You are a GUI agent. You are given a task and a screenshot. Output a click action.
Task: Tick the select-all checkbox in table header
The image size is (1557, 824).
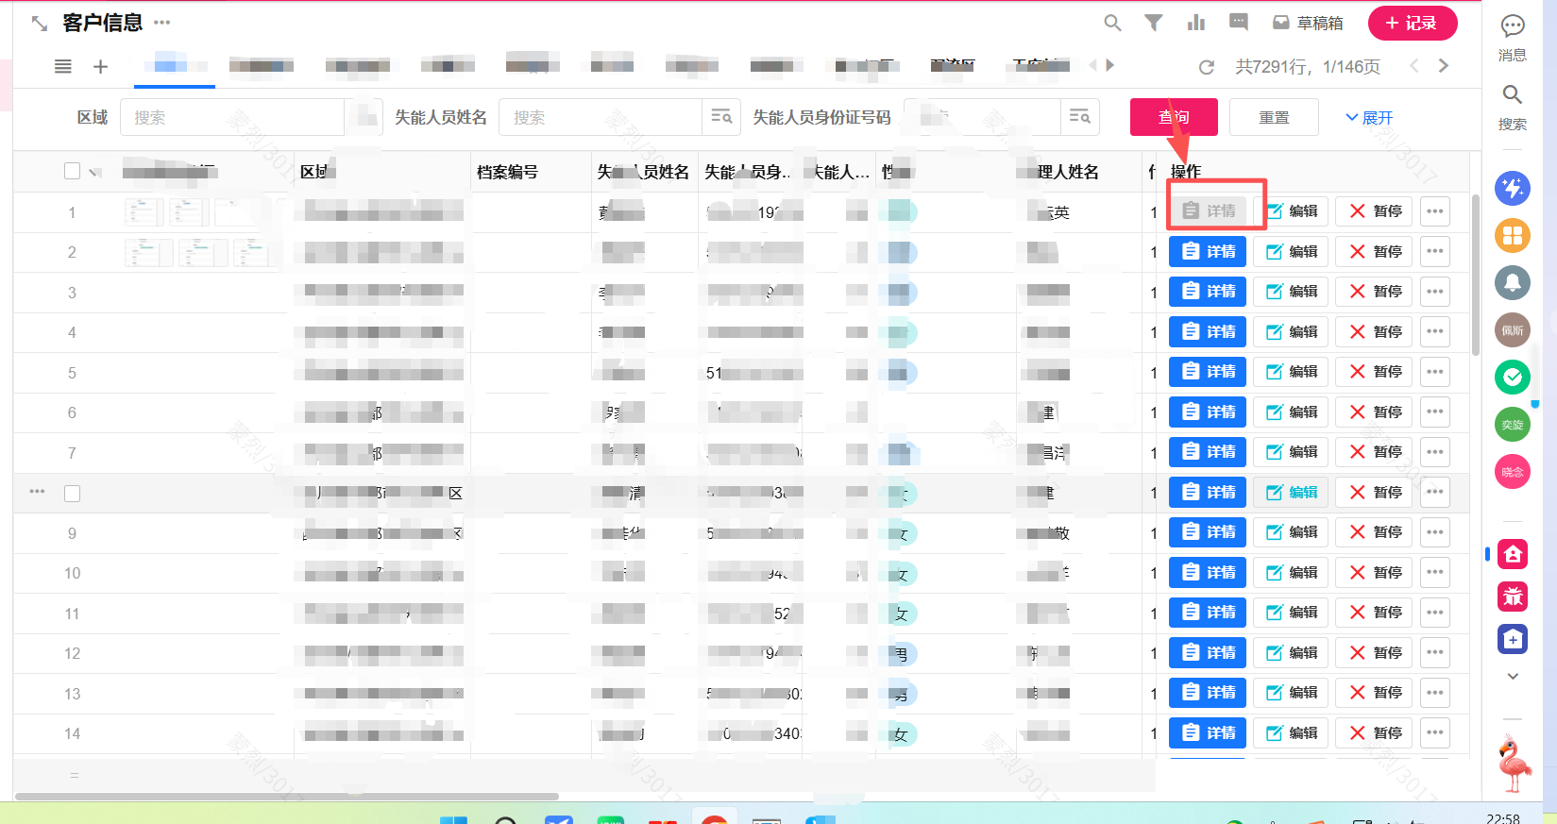pos(72,171)
